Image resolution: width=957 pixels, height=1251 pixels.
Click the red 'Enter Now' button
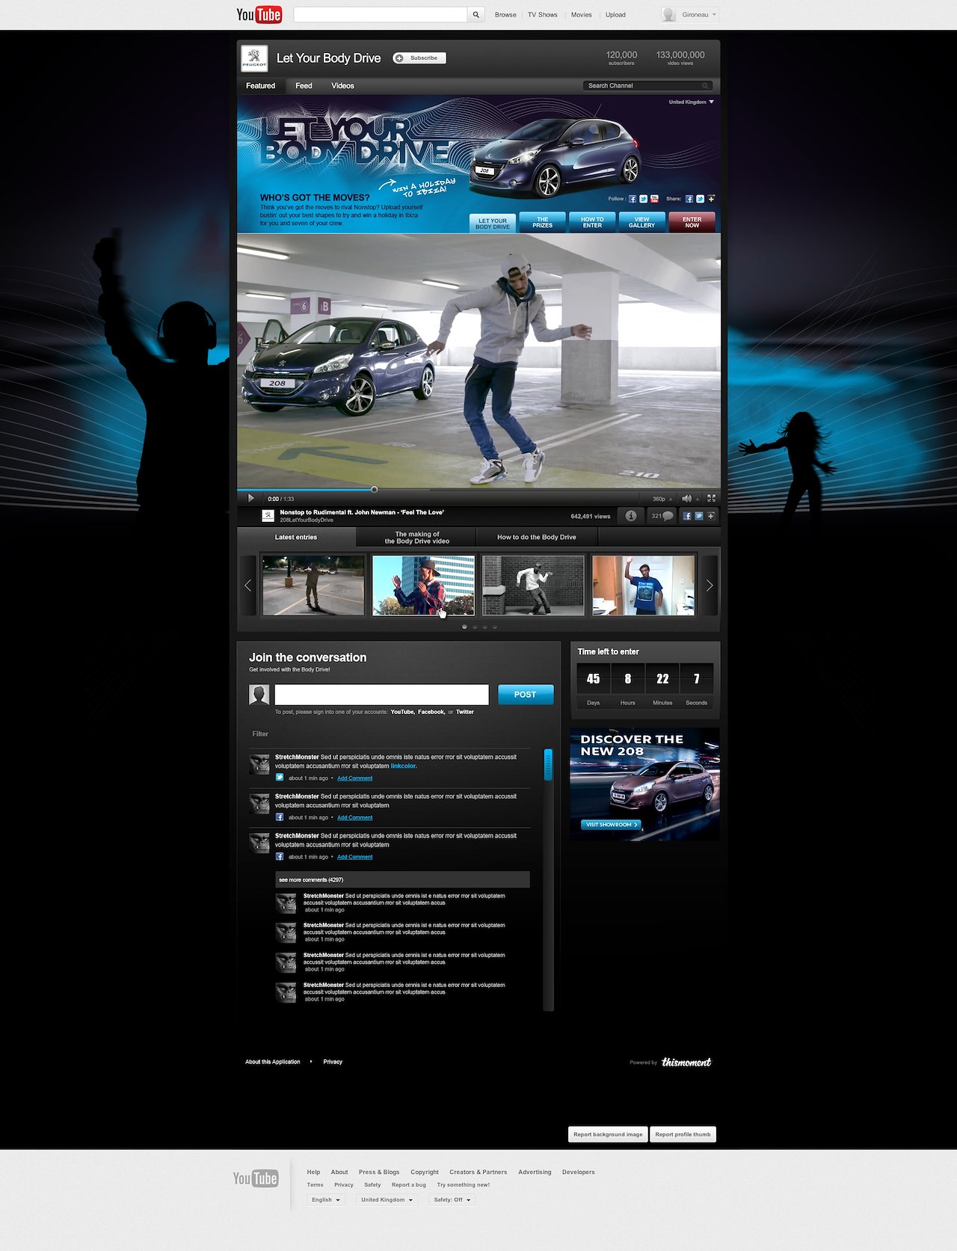pos(692,222)
